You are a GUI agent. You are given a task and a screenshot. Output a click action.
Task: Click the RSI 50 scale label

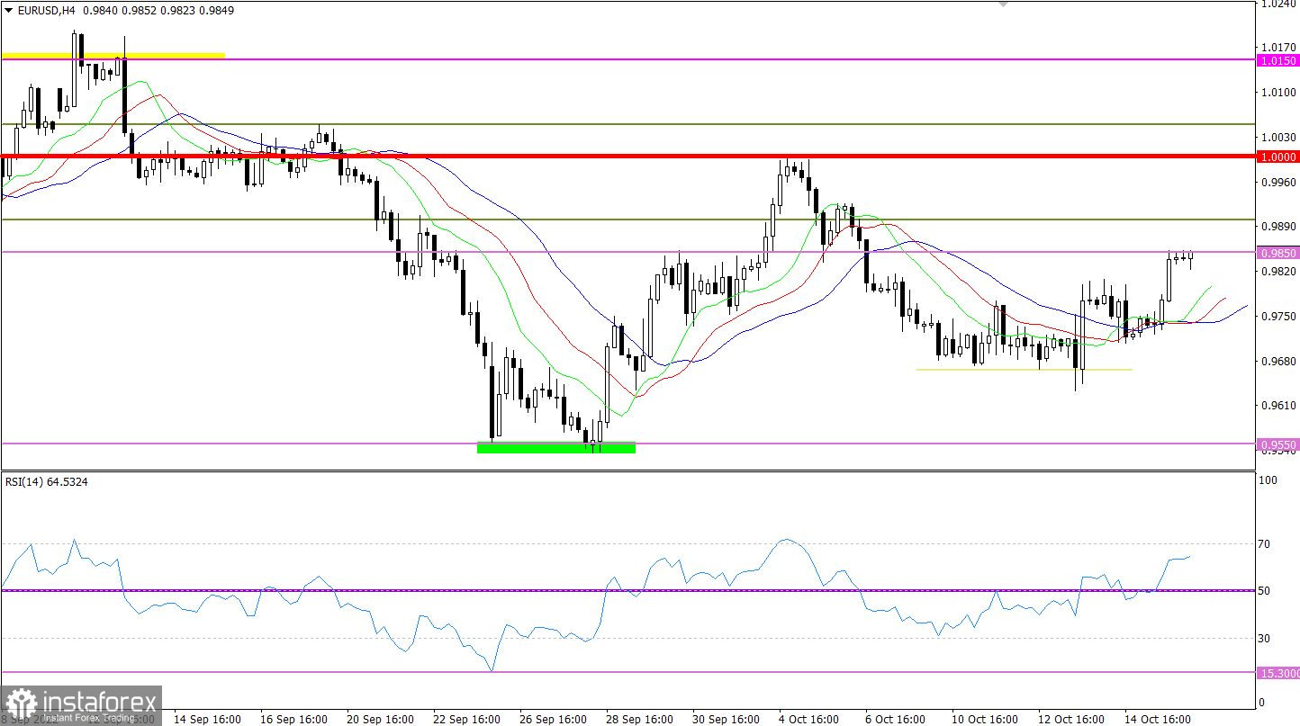point(1265,591)
